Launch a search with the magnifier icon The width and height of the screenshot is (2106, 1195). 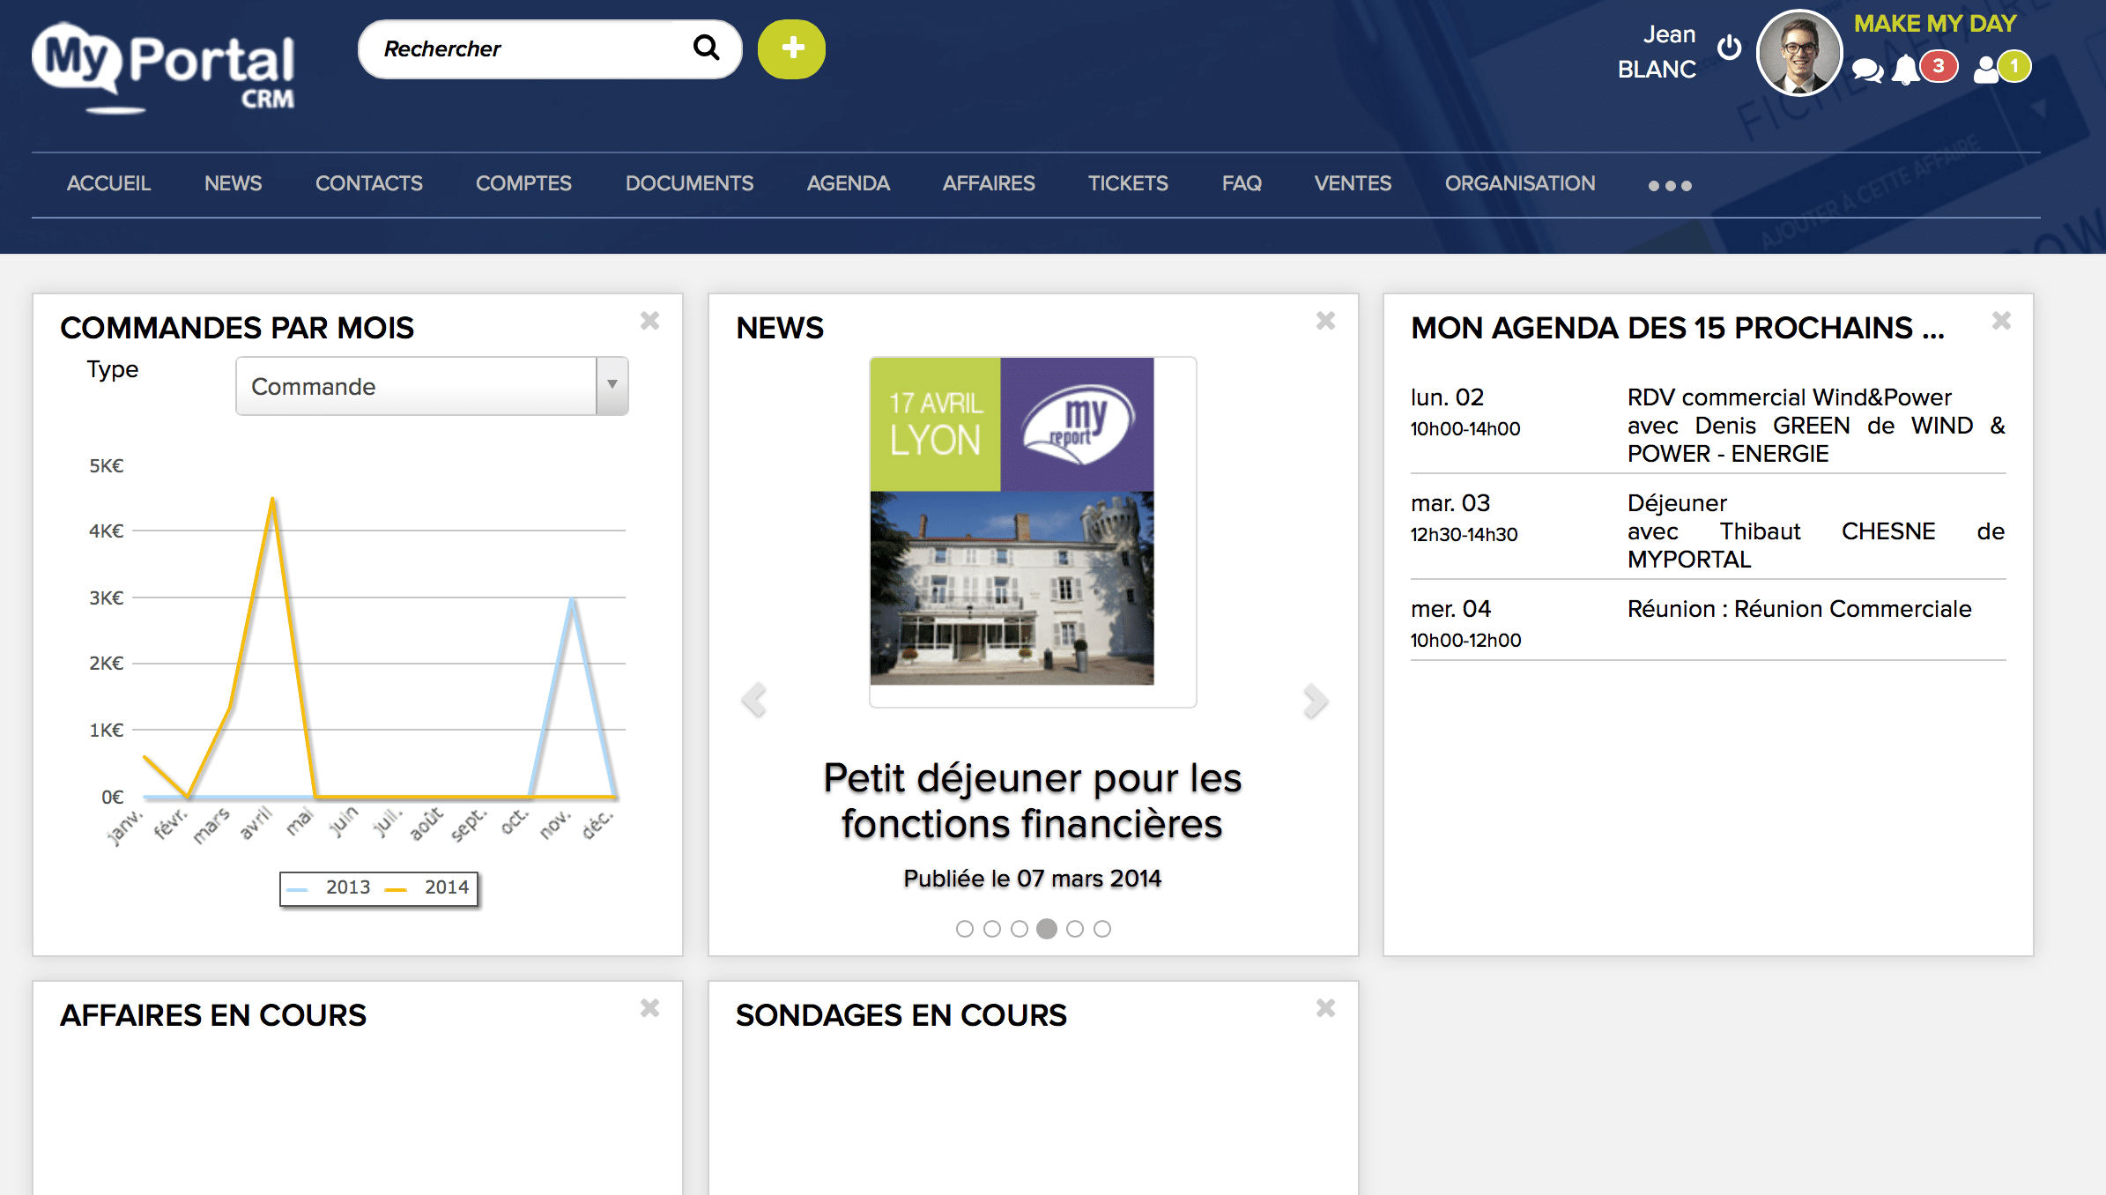click(x=705, y=48)
